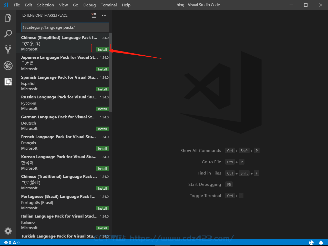Open the Terminal menu
Image resolution: width=328 pixels, height=246 pixels.
(x=109, y=5)
